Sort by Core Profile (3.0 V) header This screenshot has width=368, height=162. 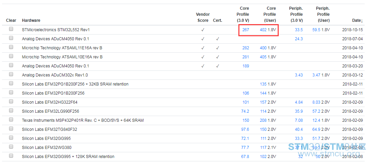coord(243,14)
